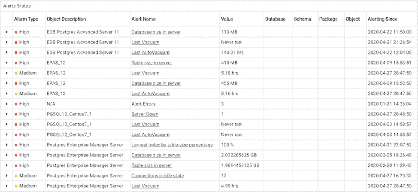Sort by the Alert Name column header
The image size is (418, 192).
[x=143, y=19]
